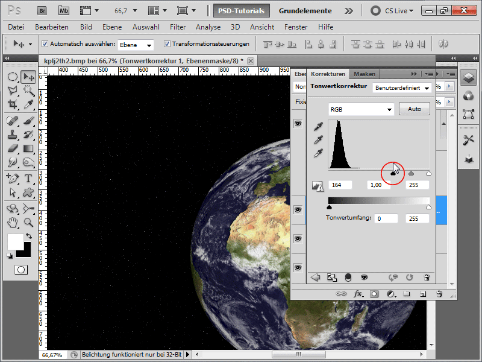The width and height of the screenshot is (482, 362).
Task: Select the Crop tool
Action: pos(12,104)
